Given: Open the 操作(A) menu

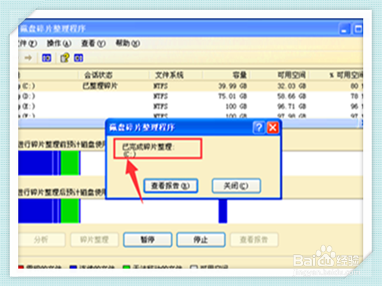Looking at the screenshot, I should [x=59, y=43].
